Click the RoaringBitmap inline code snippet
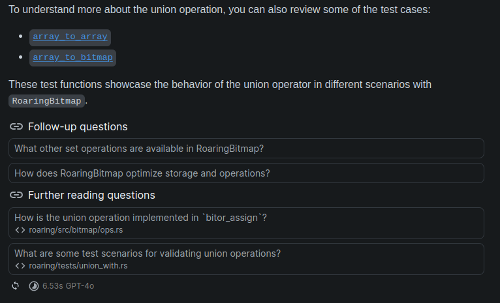Viewport: 500px width, 303px height. pyautogui.click(x=48, y=101)
